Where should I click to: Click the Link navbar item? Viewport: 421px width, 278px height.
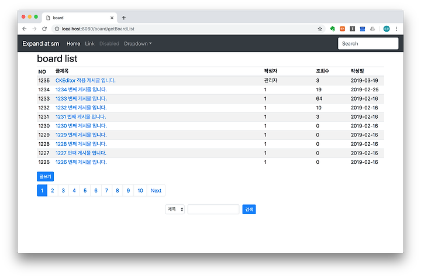89,43
